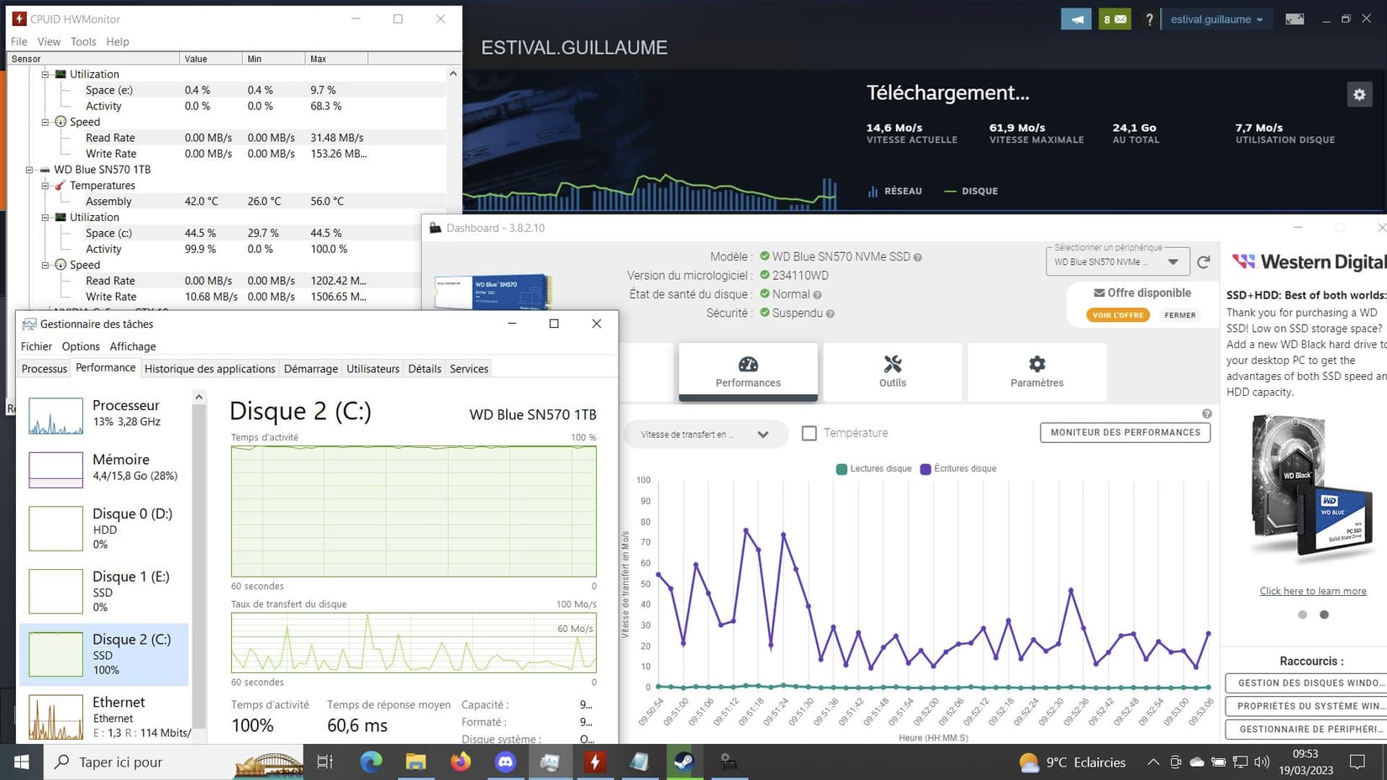Image resolution: width=1387 pixels, height=780 pixels.
Task: Click the help icon beside État Normal
Action: click(817, 295)
